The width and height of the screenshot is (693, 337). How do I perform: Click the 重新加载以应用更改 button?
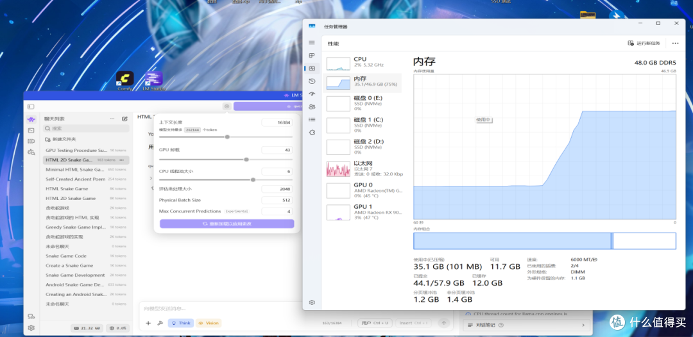tap(227, 224)
